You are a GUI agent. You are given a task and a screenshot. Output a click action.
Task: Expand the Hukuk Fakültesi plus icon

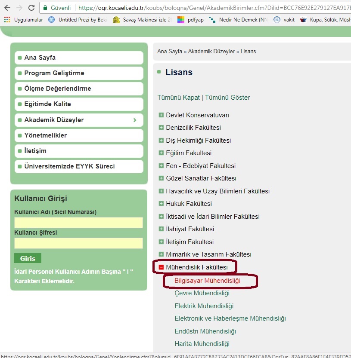161,204
